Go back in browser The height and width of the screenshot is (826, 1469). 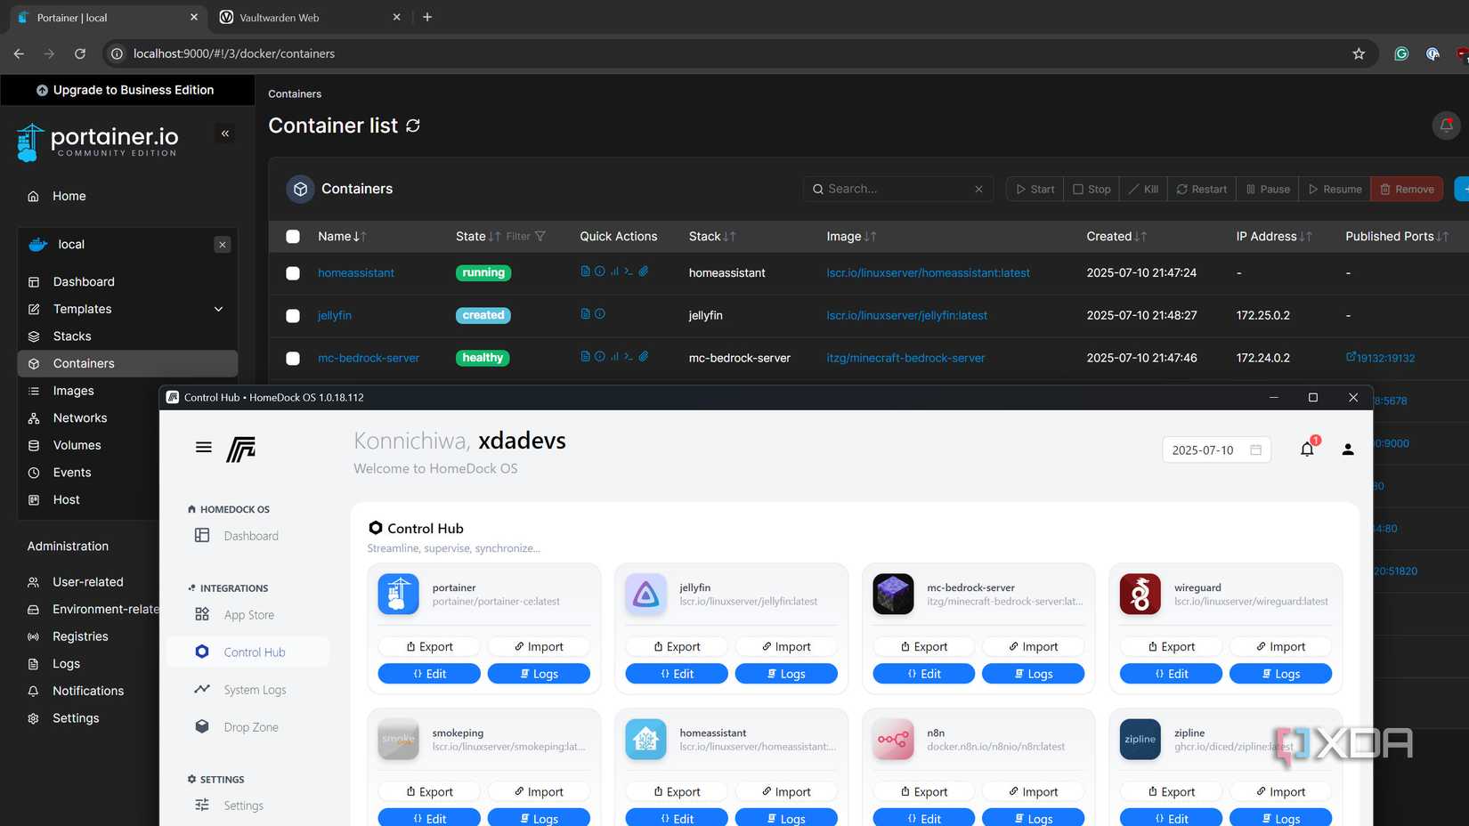19,53
